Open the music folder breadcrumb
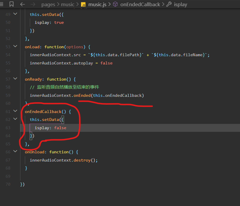240x206 pixels. pyautogui.click(x=68, y=4)
